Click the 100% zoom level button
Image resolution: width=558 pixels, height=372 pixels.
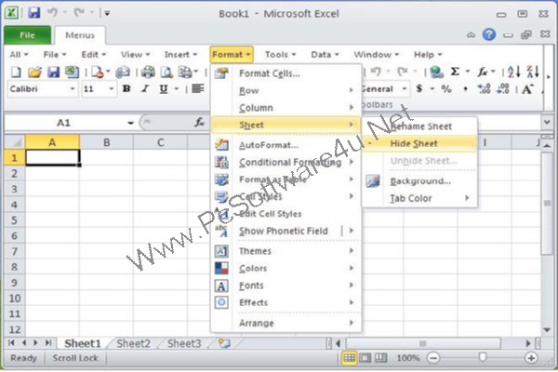(x=408, y=358)
